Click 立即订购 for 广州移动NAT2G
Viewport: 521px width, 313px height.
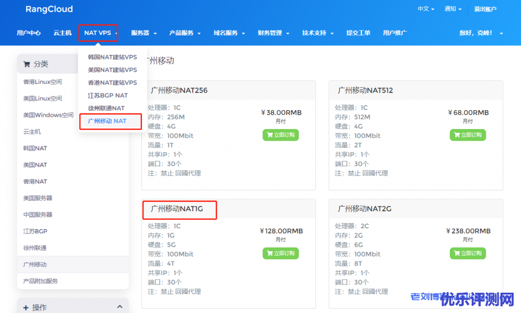(x=468, y=254)
